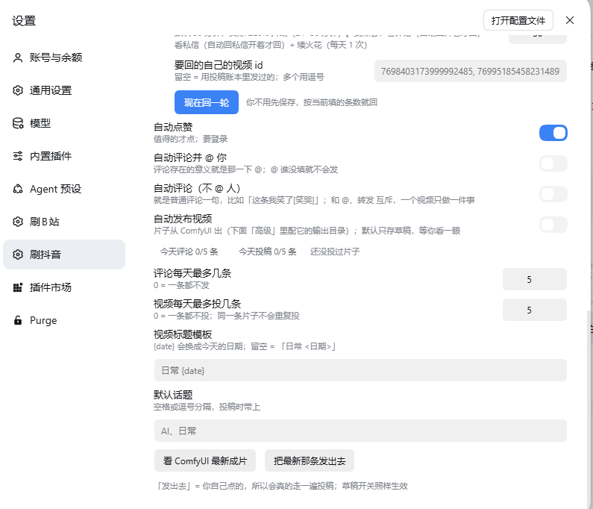Click the database icon beside 模型
This screenshot has height=509, width=593.
click(x=18, y=123)
